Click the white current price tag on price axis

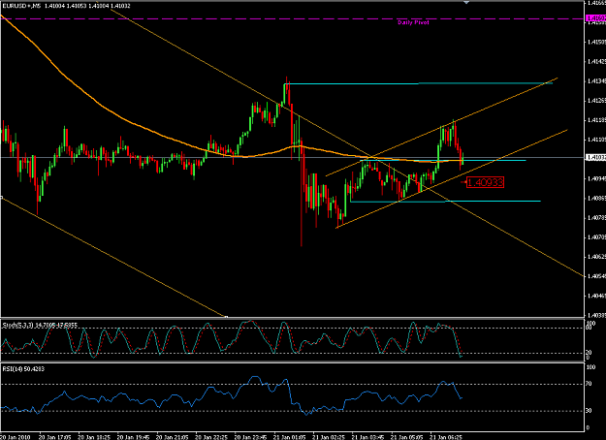coord(595,157)
